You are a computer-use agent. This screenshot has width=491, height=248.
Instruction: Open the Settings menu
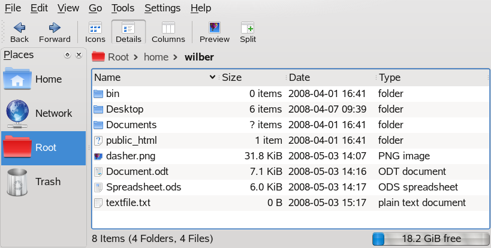[x=162, y=8]
